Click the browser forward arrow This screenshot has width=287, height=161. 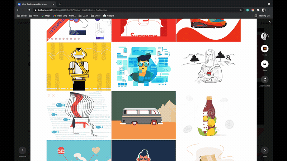point(23,10)
